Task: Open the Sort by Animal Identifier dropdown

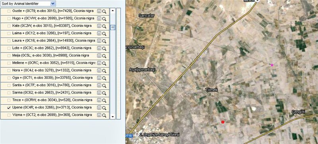Action: pyautogui.click(x=28, y=4)
